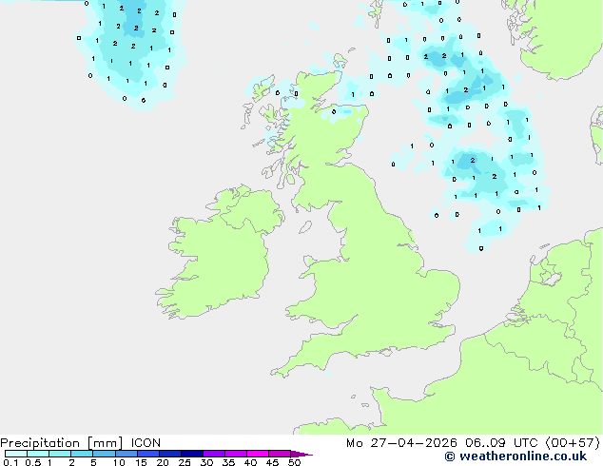
Task: Click the 40–45 mm magenta legend swatch
Action: click(258, 454)
